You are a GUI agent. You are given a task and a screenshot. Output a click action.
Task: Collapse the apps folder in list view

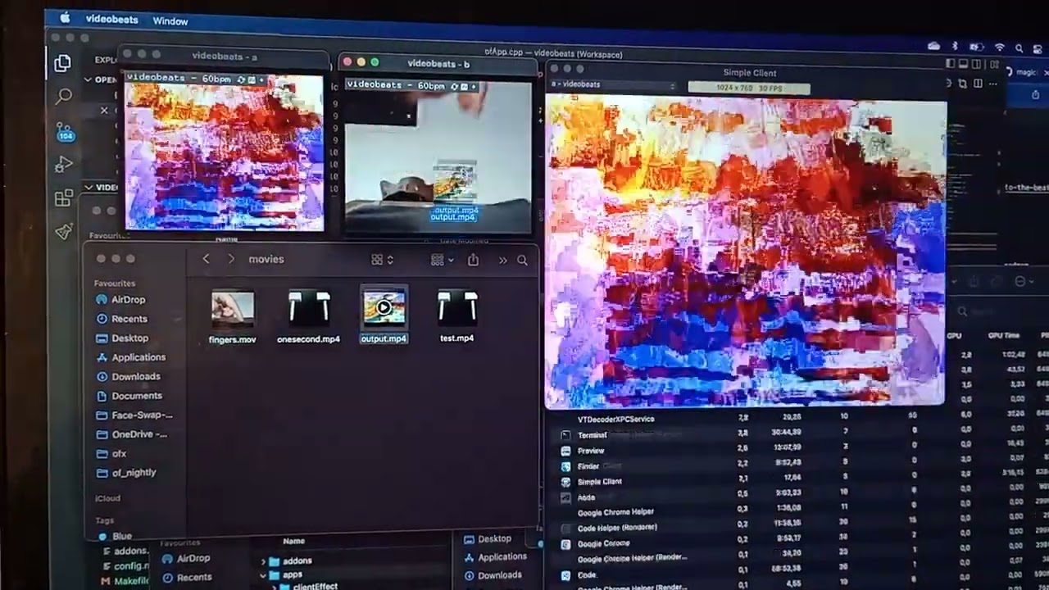tap(264, 575)
